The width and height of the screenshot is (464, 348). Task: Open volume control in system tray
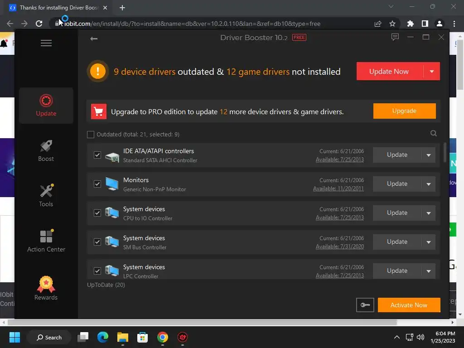click(x=420, y=337)
